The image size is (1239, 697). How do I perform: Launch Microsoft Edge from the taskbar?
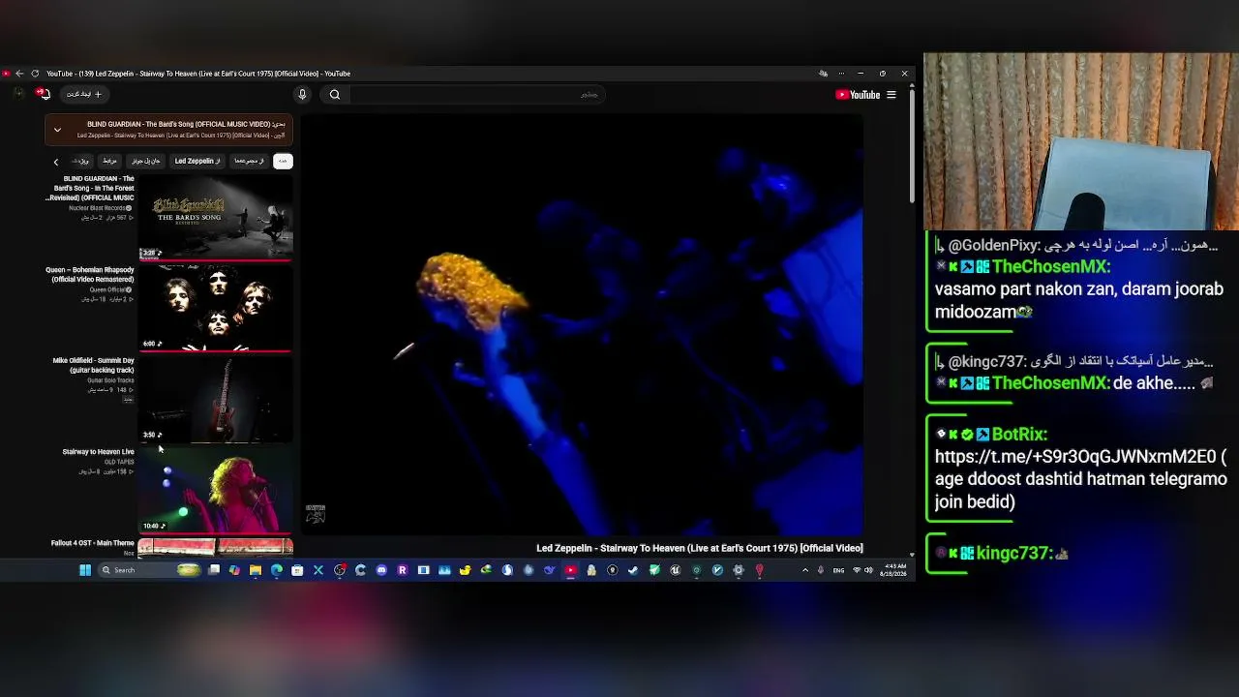coord(277,570)
